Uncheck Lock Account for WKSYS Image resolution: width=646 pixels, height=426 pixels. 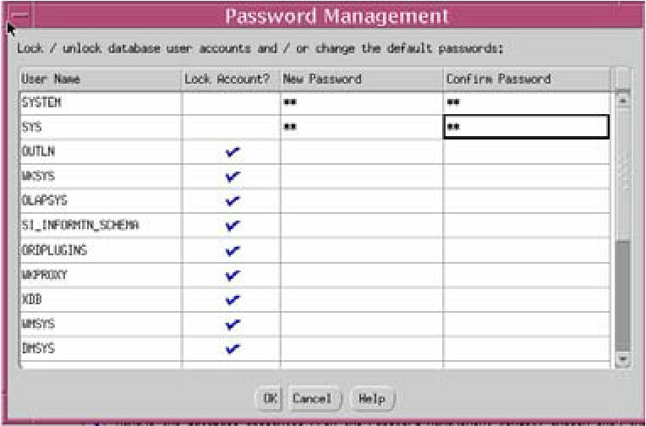[x=233, y=177]
